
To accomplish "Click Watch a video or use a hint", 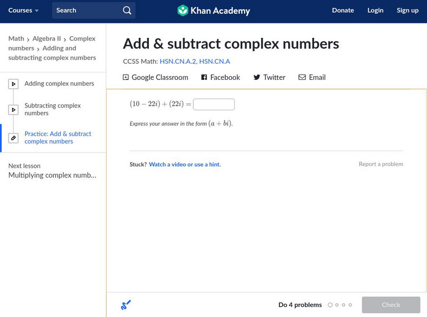I will [x=185, y=165].
